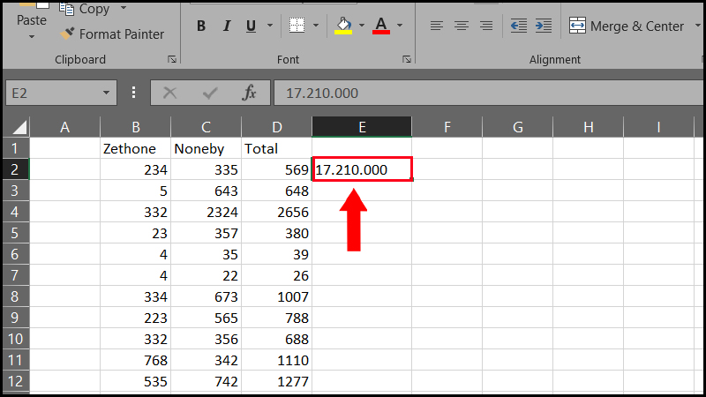The height and width of the screenshot is (397, 706).
Task: Select row 4 header
Action: (16, 212)
